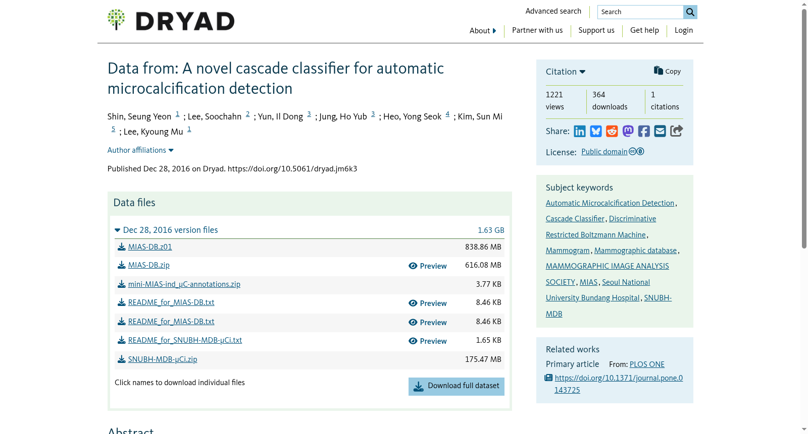The width and height of the screenshot is (808, 434).
Task: Download the full dataset
Action: pos(457,387)
